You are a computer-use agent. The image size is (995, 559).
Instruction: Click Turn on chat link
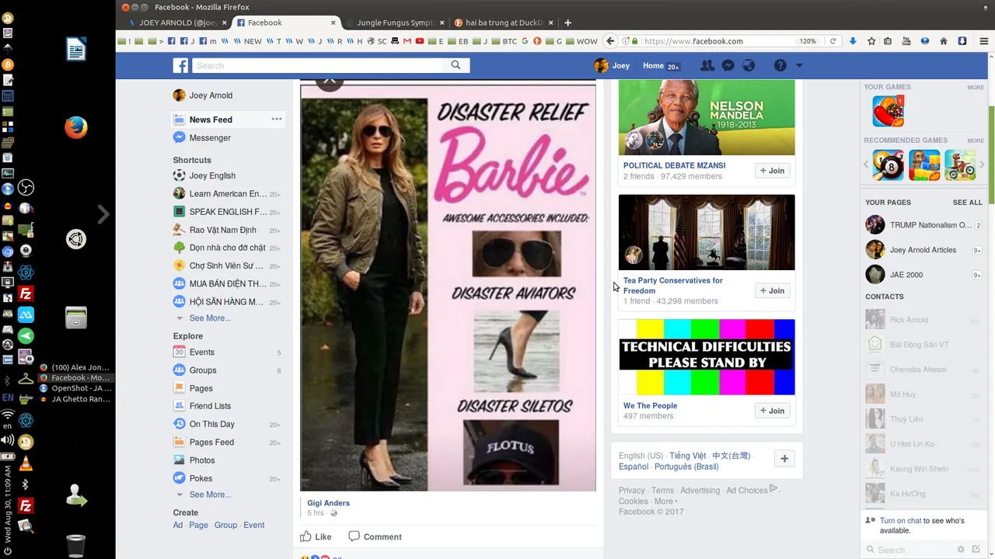(x=901, y=521)
